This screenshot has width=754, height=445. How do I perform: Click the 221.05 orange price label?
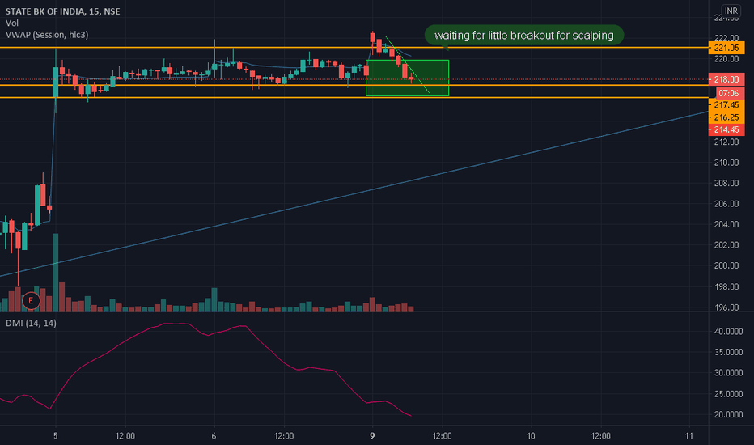[x=726, y=48]
